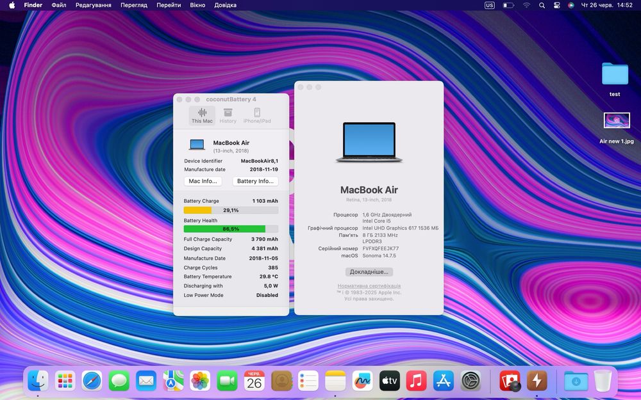This screenshot has width=641, height=400.
Task: Open Trash in Dock
Action: (603, 381)
